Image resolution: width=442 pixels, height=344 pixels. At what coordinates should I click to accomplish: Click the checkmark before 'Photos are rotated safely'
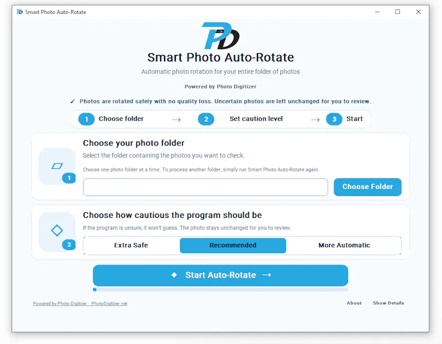(72, 101)
